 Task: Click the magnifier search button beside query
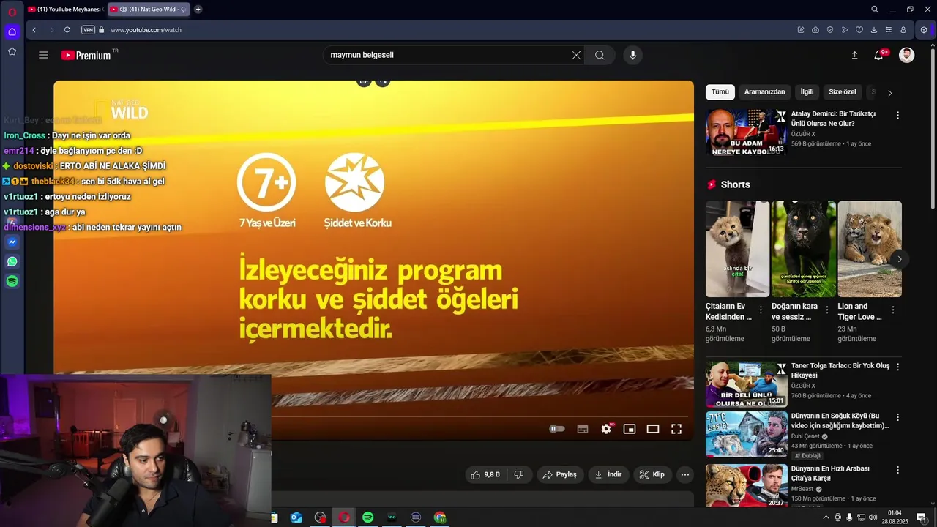(600, 55)
